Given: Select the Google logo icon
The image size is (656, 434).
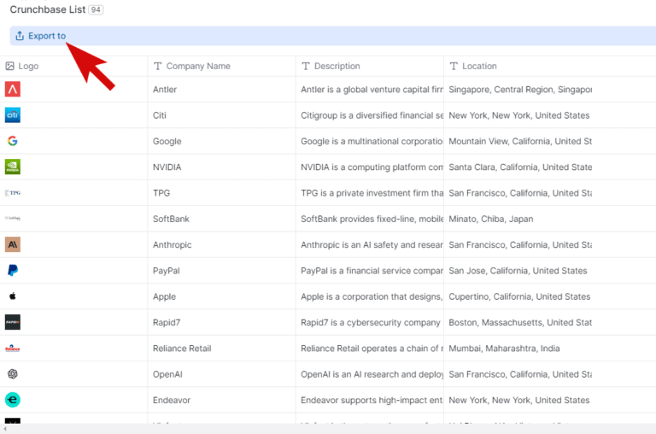Looking at the screenshot, I should (13, 141).
